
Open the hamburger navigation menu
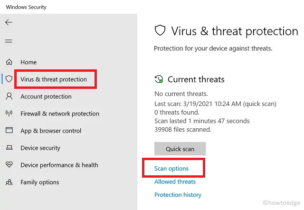tap(9, 41)
